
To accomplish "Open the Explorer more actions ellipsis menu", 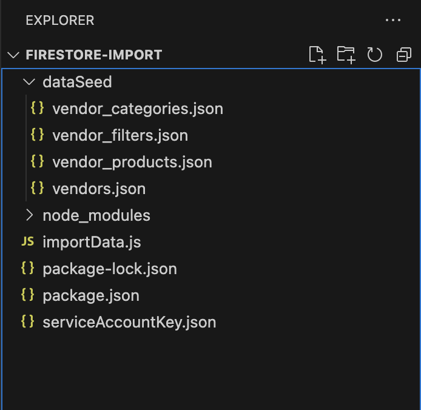I will pos(393,20).
